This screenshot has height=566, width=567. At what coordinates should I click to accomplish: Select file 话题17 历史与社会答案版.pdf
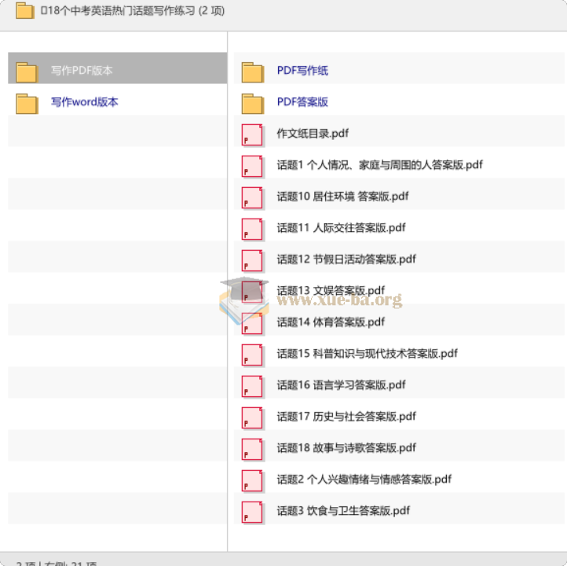(346, 417)
